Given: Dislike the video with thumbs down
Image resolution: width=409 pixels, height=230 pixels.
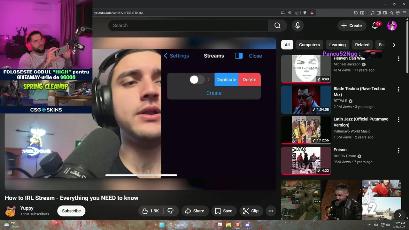Looking at the screenshot, I should (171, 211).
